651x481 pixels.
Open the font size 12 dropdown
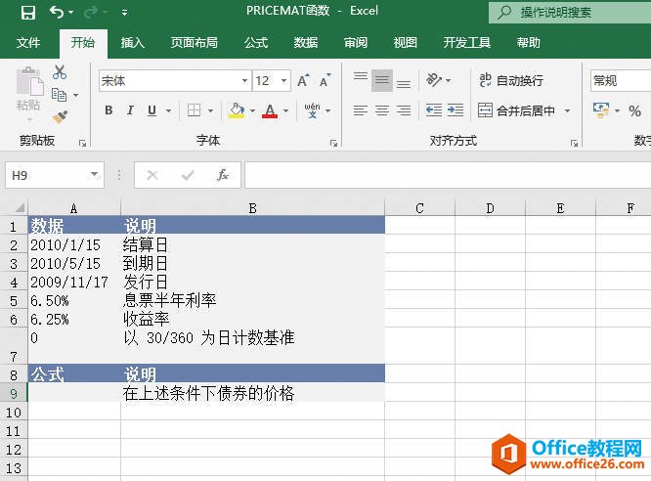click(284, 80)
